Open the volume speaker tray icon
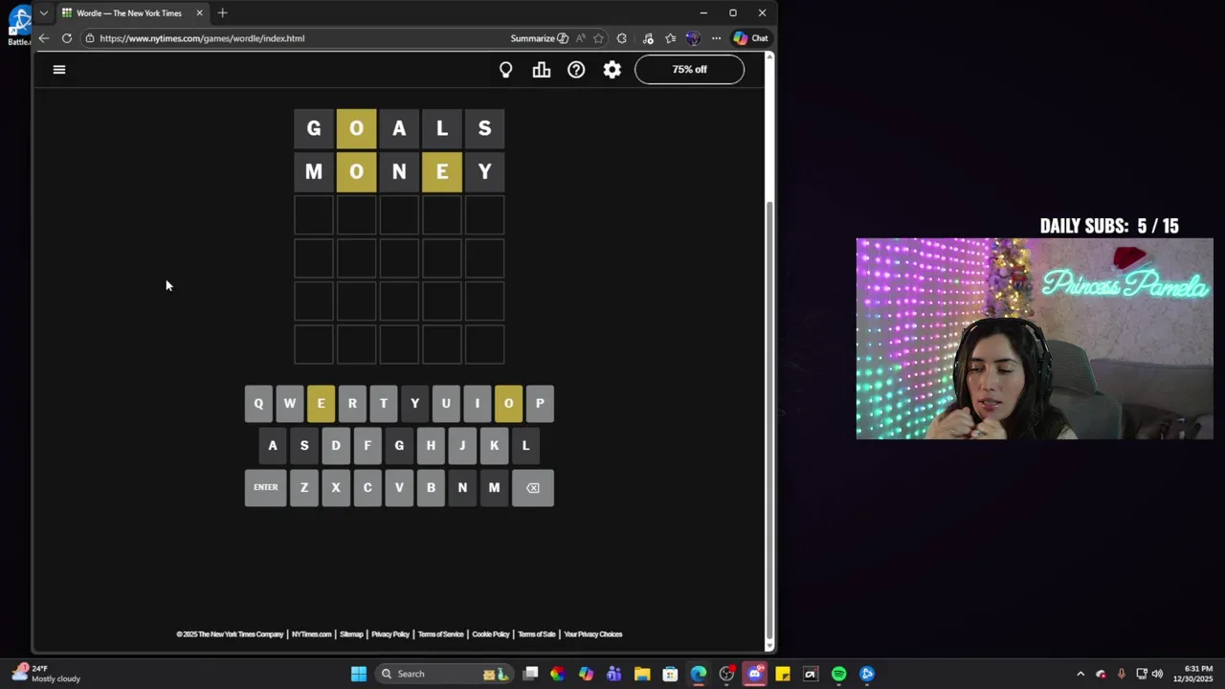This screenshot has width=1225, height=689. tap(1157, 674)
